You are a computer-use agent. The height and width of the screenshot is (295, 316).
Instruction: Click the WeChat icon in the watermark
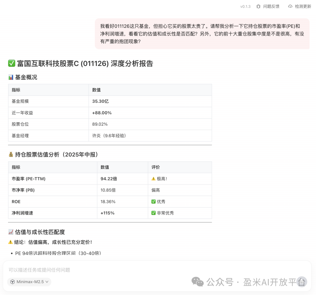[x=198, y=282]
